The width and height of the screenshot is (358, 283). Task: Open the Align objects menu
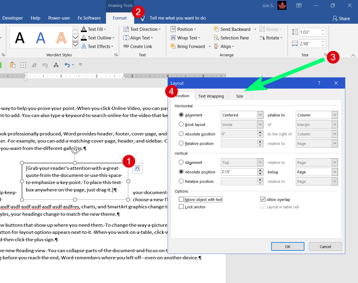(x=224, y=46)
